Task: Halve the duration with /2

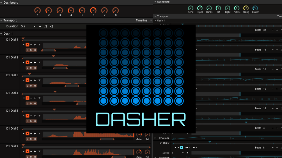Action: [46, 26]
